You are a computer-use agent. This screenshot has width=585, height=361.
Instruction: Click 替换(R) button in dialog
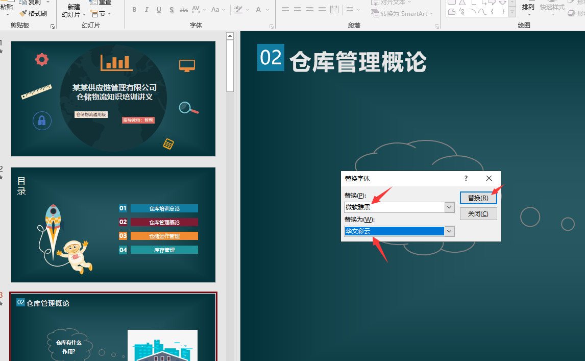478,198
